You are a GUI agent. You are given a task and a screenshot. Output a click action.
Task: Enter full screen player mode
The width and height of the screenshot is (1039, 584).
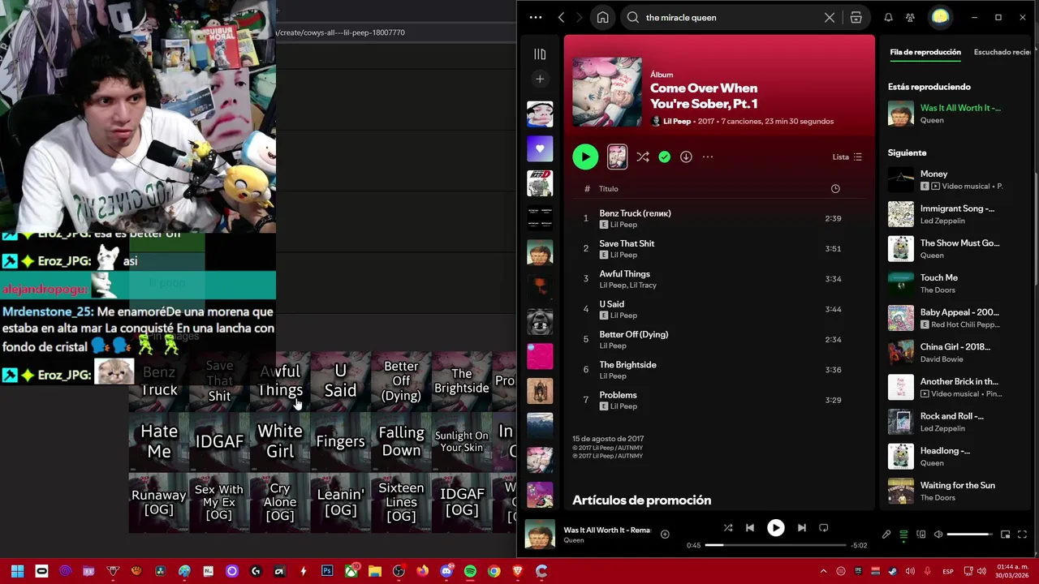1022,535
